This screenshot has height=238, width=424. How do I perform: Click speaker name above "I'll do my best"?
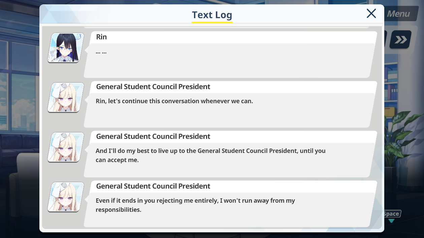point(153,136)
